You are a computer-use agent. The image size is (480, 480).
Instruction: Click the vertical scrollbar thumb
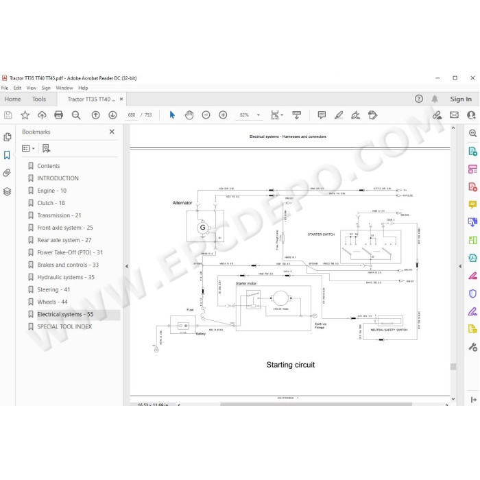click(x=453, y=367)
